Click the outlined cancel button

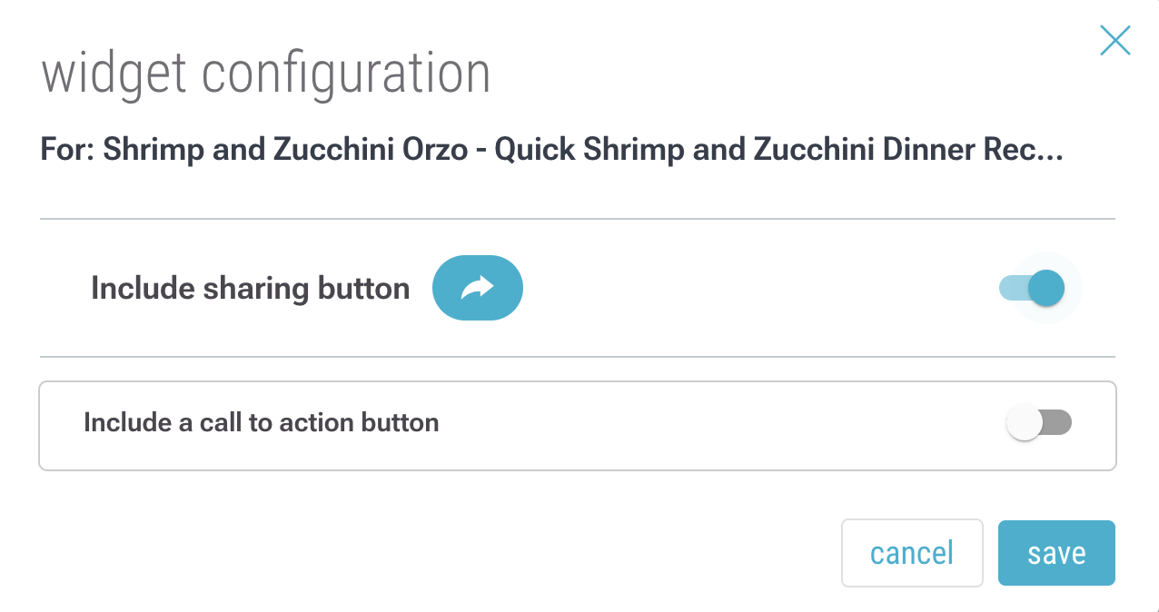point(912,553)
